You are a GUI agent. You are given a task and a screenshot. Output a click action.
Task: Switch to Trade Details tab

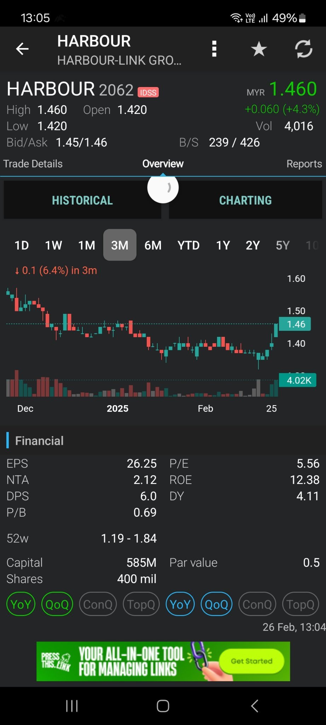tap(33, 164)
